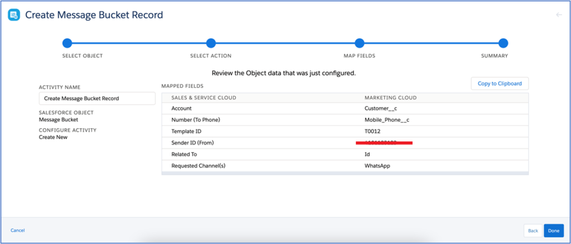571x244 pixels.
Task: Click the Message Bucket header icon
Action: pyautogui.click(x=14, y=15)
